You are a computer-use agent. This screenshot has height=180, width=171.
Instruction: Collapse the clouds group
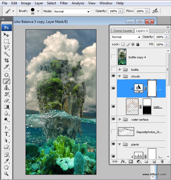click(120, 76)
